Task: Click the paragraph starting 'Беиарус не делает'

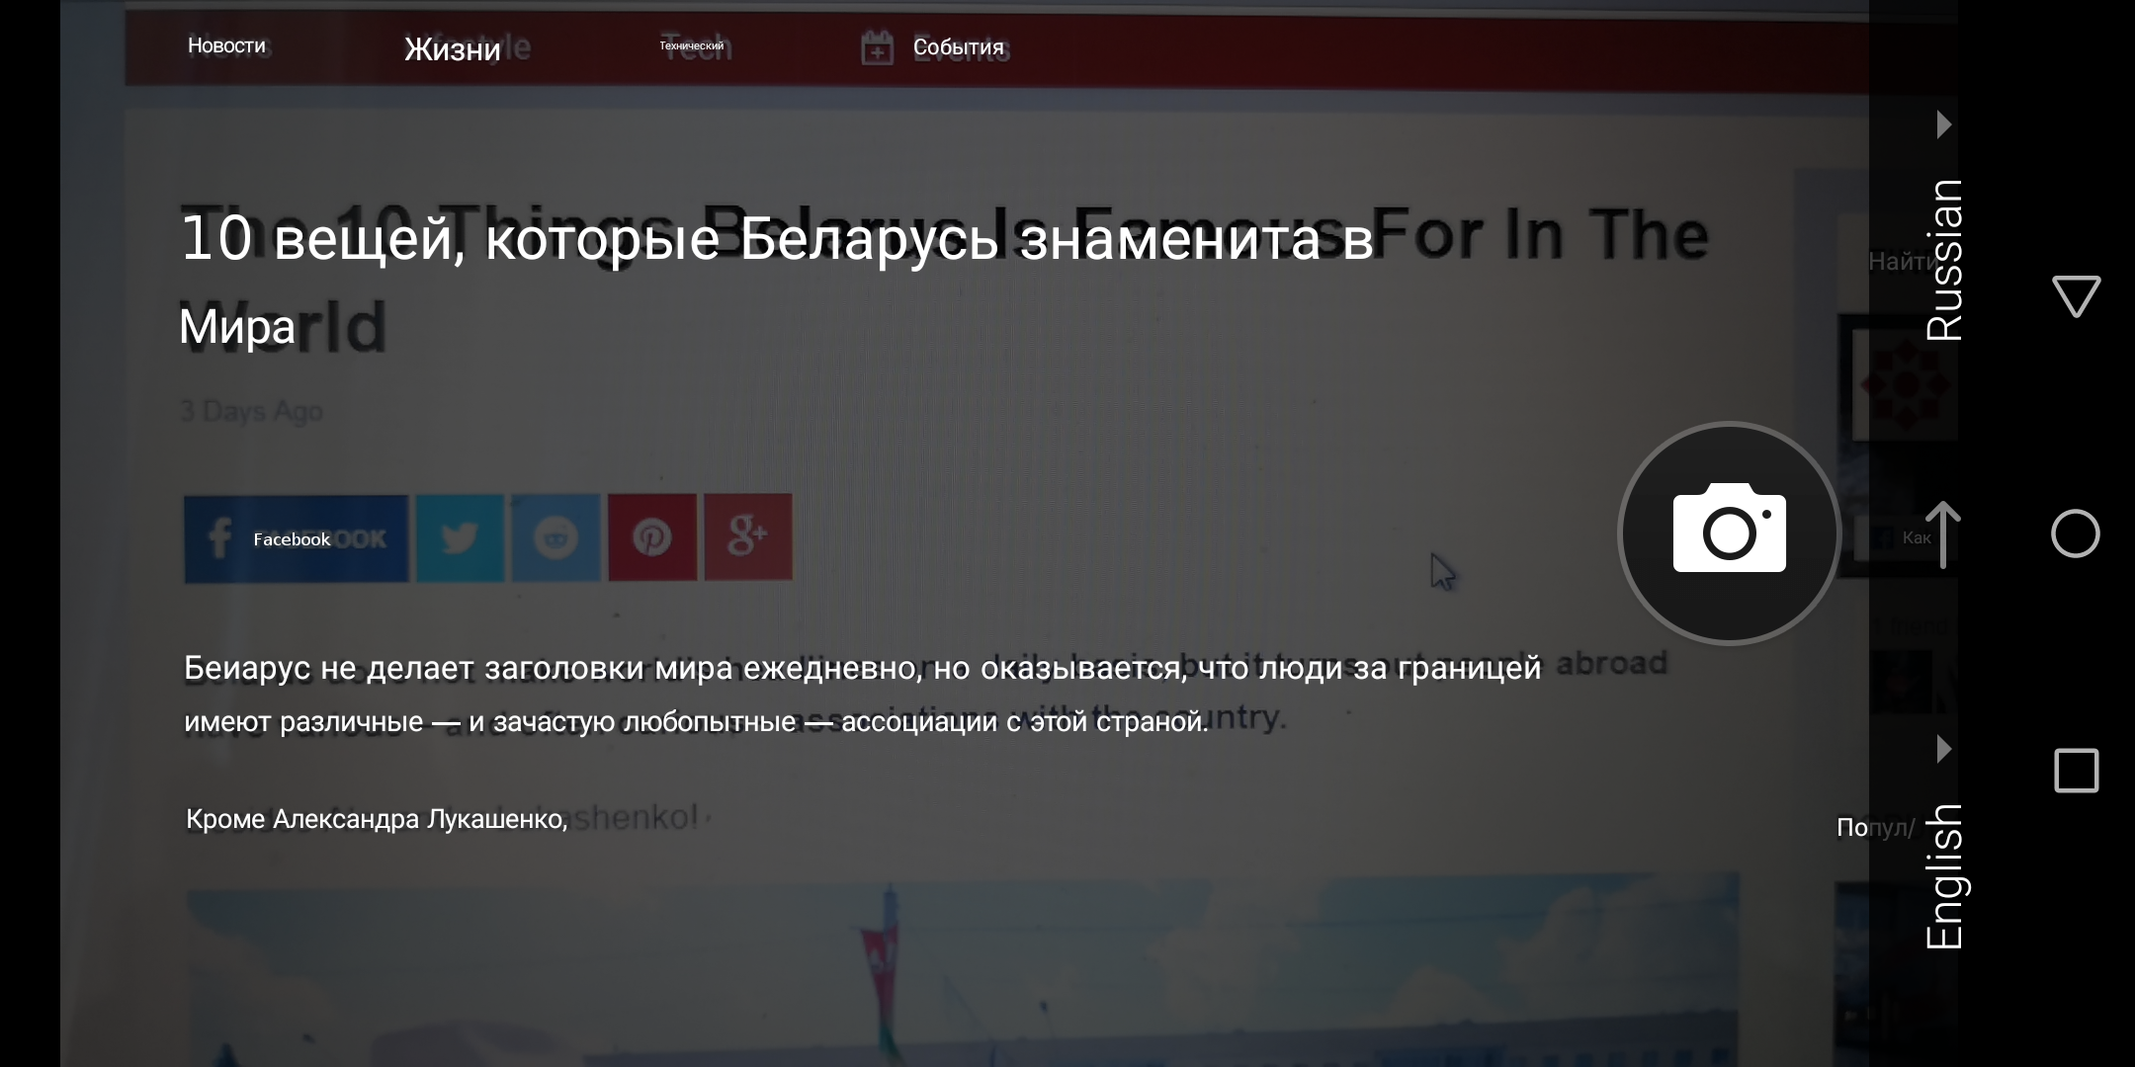Action: 862,695
